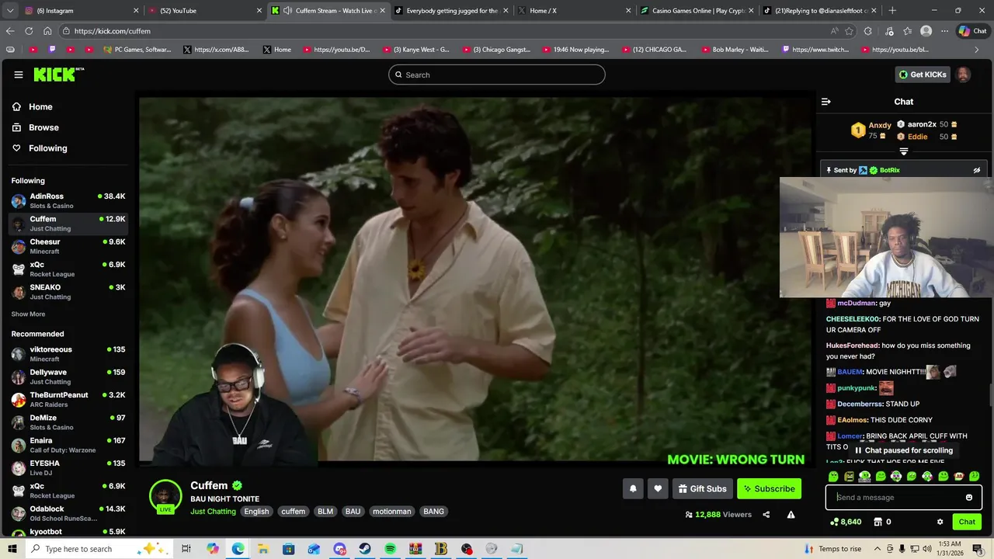The height and width of the screenshot is (559, 994).
Task: Select the English tag
Action: (256, 512)
